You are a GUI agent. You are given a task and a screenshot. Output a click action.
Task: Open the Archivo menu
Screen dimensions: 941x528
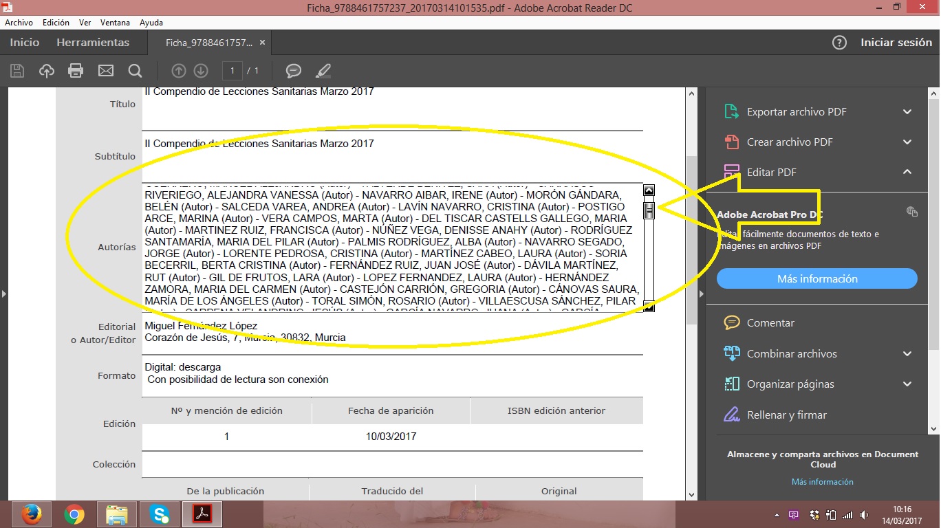(19, 23)
